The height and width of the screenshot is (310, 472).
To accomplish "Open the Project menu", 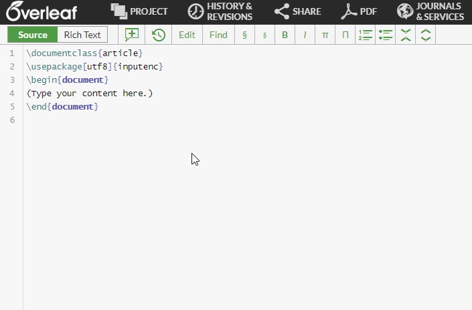I will click(139, 11).
